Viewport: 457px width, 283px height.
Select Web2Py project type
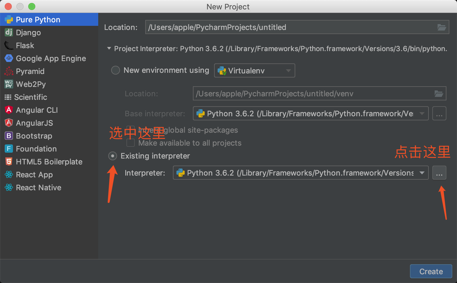pos(49,84)
